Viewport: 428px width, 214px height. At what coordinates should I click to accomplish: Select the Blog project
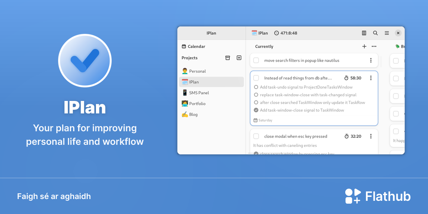pos(212,114)
